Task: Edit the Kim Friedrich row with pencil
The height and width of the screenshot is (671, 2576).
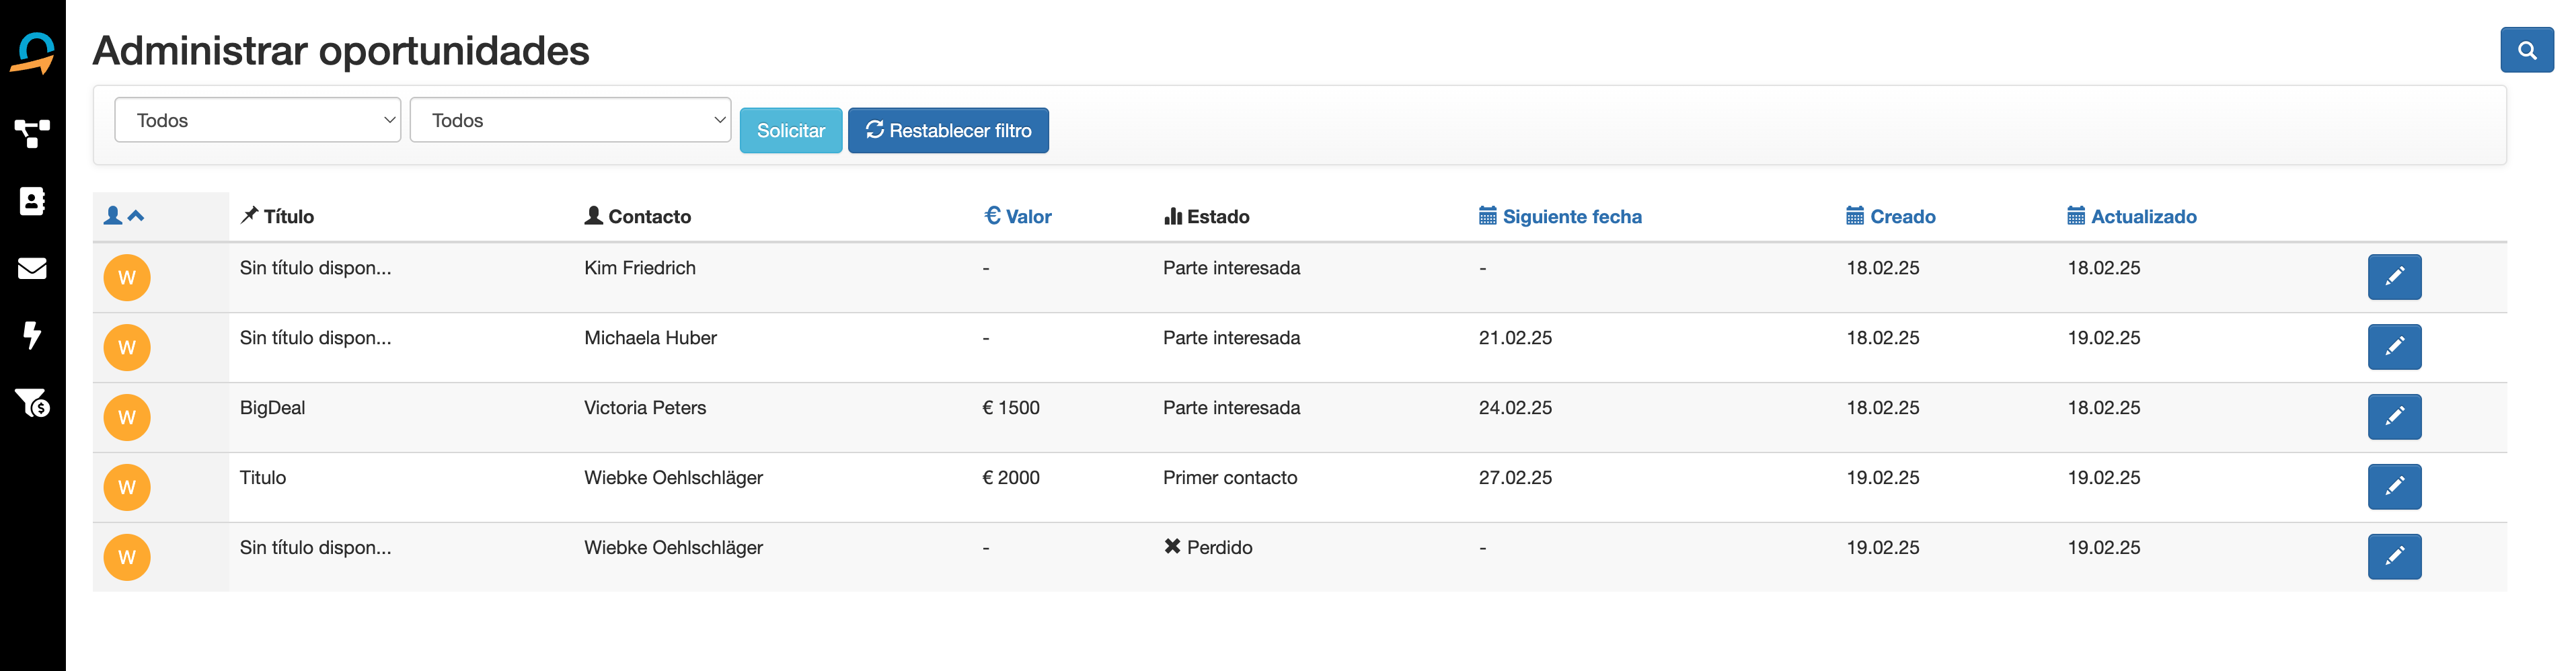Action: coord(2393,277)
